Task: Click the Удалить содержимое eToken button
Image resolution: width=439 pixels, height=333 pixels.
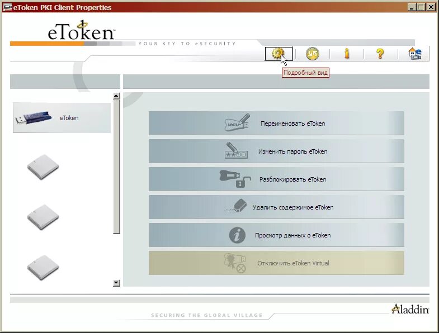Action: point(276,207)
